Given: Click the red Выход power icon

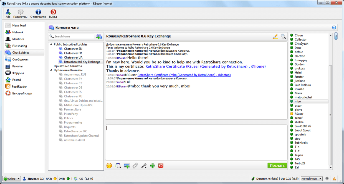Looking at the screenshot, I should pos(53,12).
